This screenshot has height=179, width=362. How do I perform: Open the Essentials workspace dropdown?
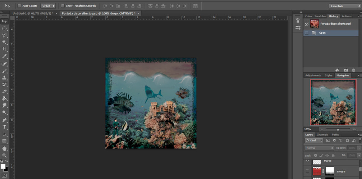[x=344, y=6]
